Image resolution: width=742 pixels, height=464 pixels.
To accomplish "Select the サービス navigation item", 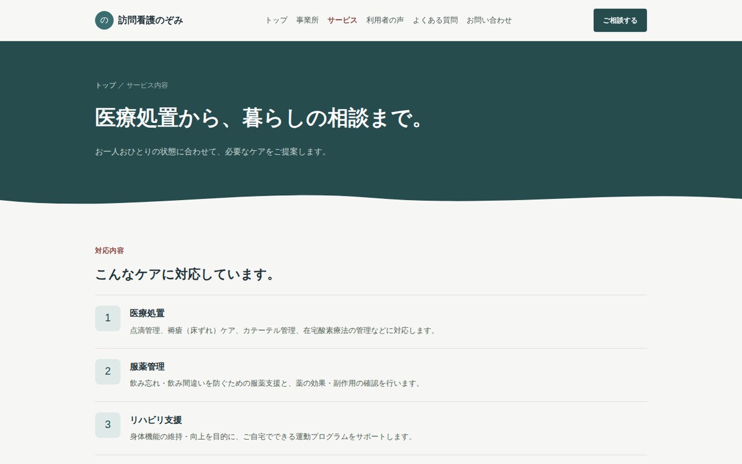I will (342, 20).
